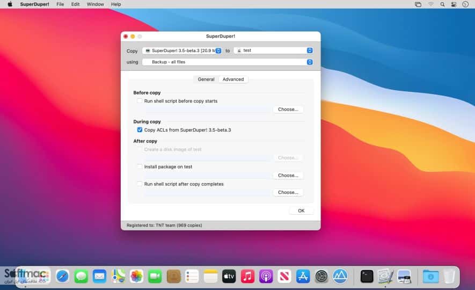Open Music from the dock
475x290 pixels.
pyautogui.click(x=247, y=277)
